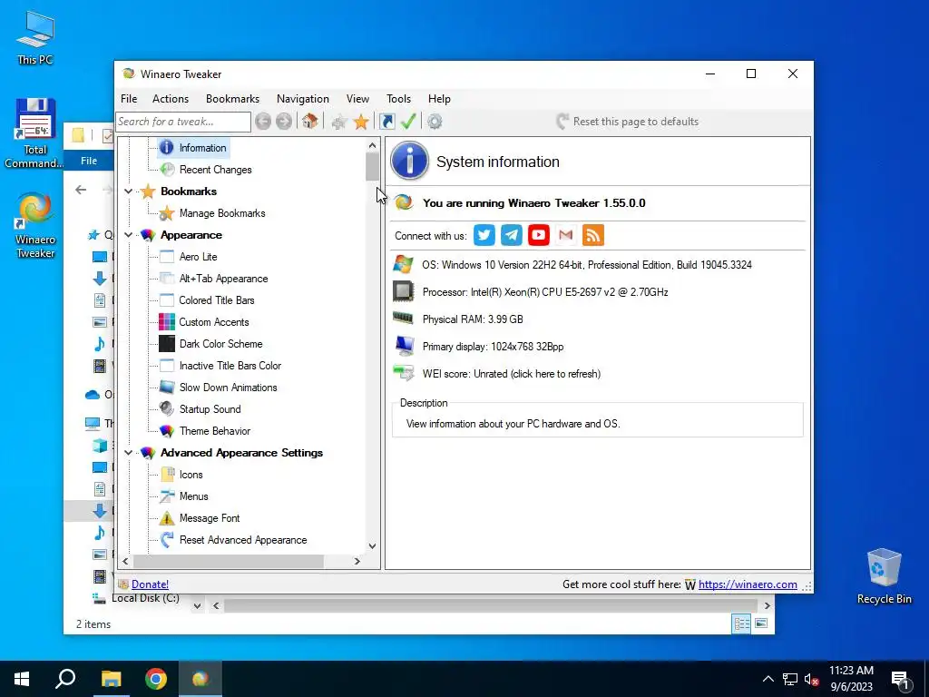Open bookmarks with the gold star icon
Image resolution: width=929 pixels, height=697 pixels.
tap(361, 123)
